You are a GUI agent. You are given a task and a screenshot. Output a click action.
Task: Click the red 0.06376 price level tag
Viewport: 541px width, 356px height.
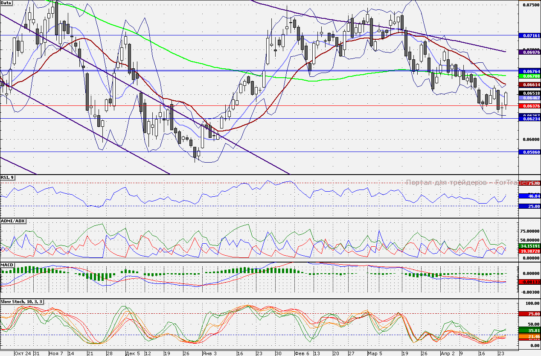529,106
